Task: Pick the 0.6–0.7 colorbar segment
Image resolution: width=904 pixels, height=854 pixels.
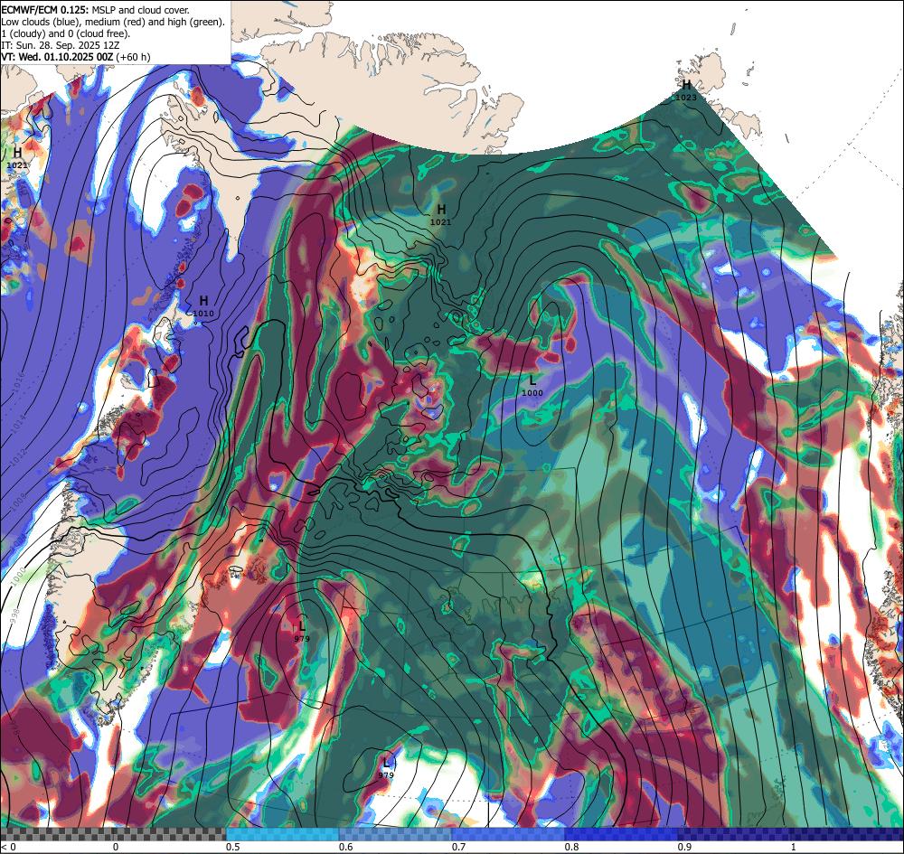Action: (x=395, y=834)
